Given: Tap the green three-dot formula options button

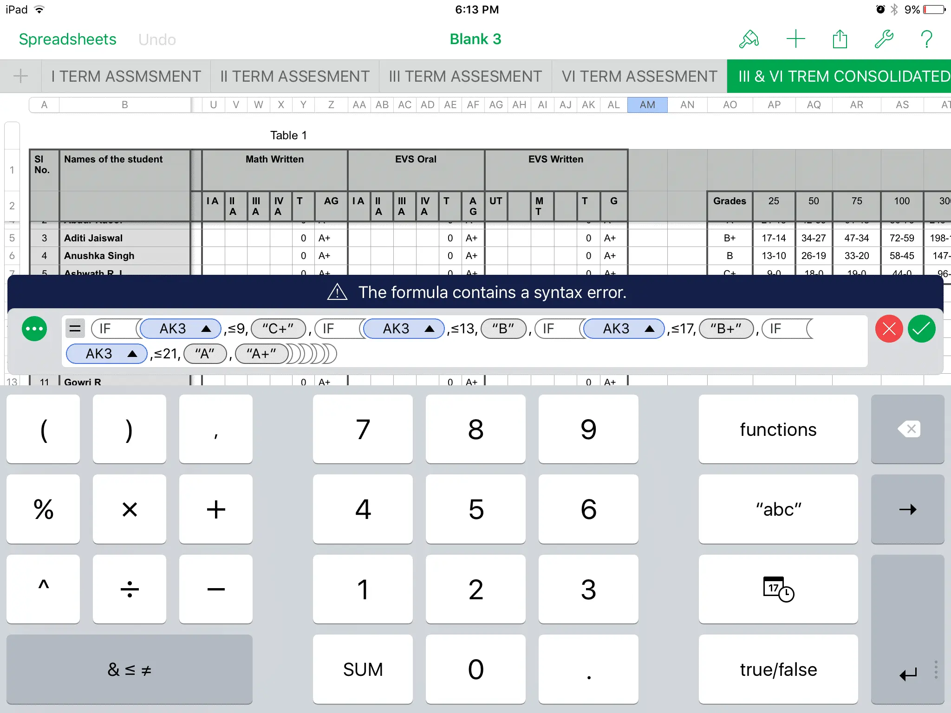Looking at the screenshot, I should [x=34, y=329].
